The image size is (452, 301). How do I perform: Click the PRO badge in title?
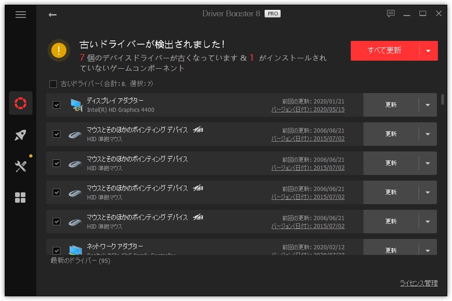(273, 14)
